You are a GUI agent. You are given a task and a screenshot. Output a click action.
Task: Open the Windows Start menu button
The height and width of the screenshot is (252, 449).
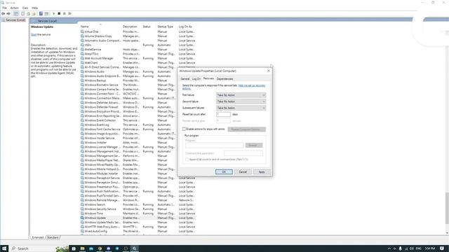[4, 248]
